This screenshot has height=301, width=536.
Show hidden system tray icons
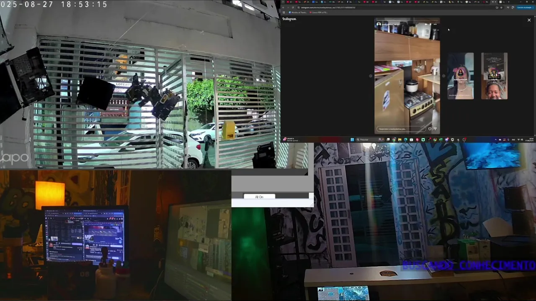click(x=496, y=140)
